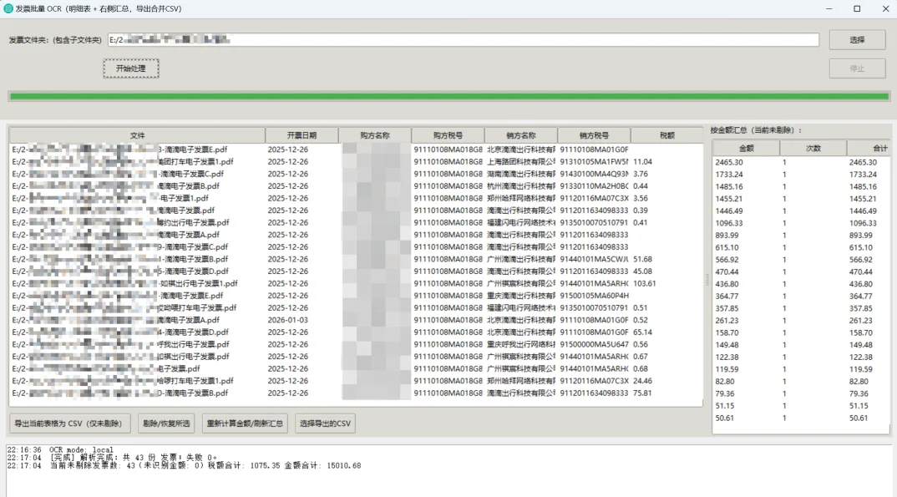
Task: Click 615.10 in the 合计 summary column
Action: 860,247
